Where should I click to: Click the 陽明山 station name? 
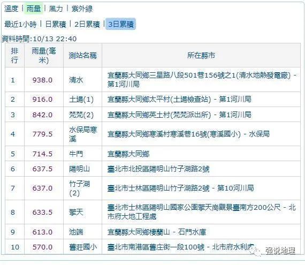click(79, 169)
